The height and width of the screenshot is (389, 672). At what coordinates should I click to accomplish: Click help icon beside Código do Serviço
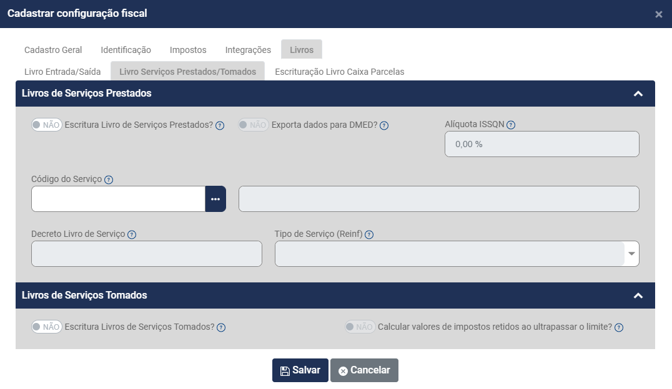tap(109, 180)
